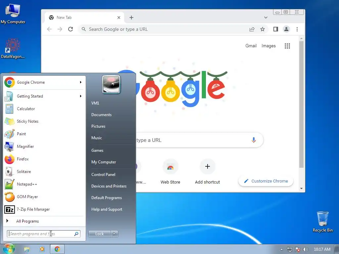Open Magnifier from the Start menu
Image resolution: width=339 pixels, height=254 pixels.
coord(44,147)
